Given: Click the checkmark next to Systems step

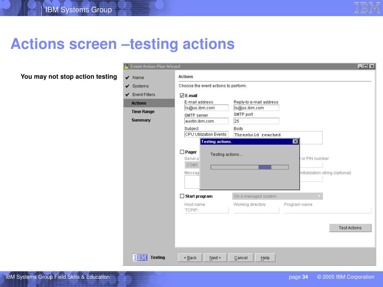Looking at the screenshot, I should [127, 86].
